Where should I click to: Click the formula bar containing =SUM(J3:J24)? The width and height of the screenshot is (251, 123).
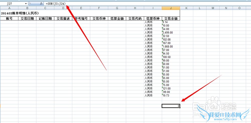[147, 4]
